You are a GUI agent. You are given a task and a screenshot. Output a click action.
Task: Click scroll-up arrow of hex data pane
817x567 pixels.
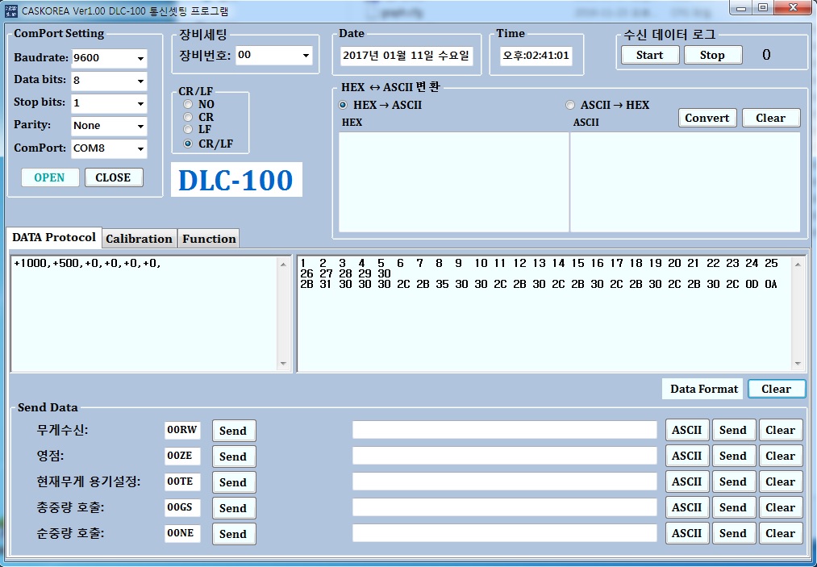798,265
